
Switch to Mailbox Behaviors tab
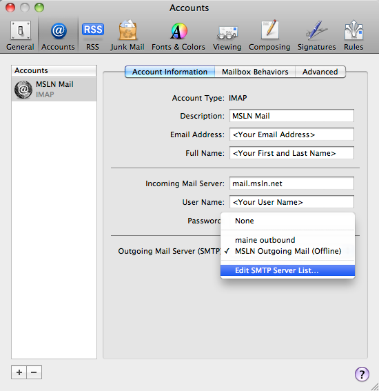[255, 72]
